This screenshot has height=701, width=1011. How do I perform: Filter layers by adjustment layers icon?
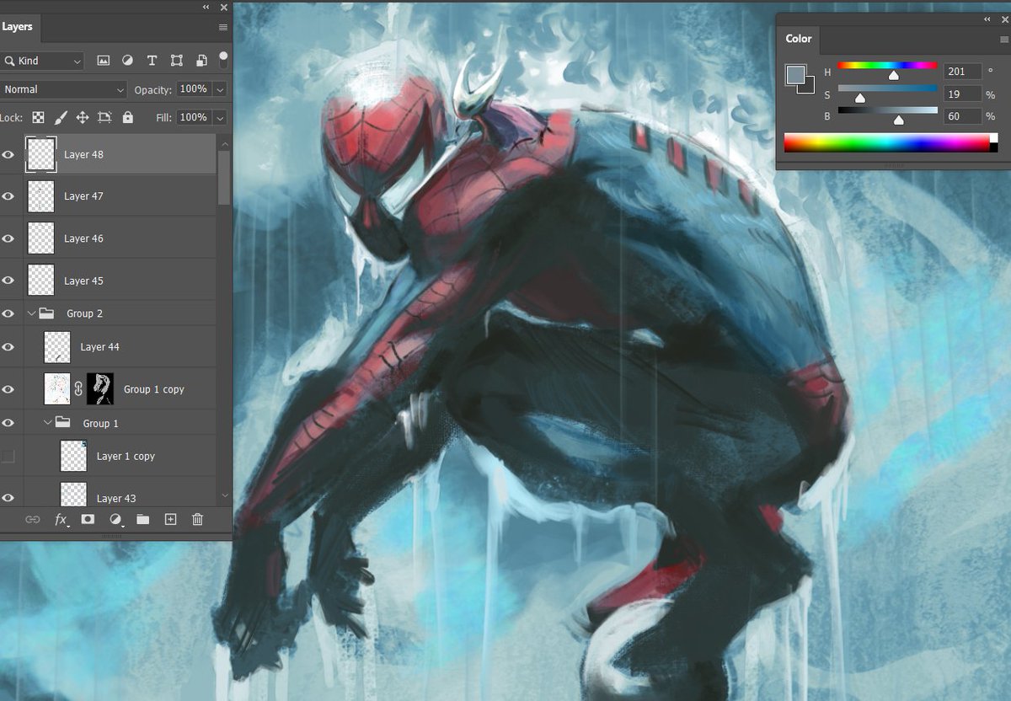click(127, 61)
